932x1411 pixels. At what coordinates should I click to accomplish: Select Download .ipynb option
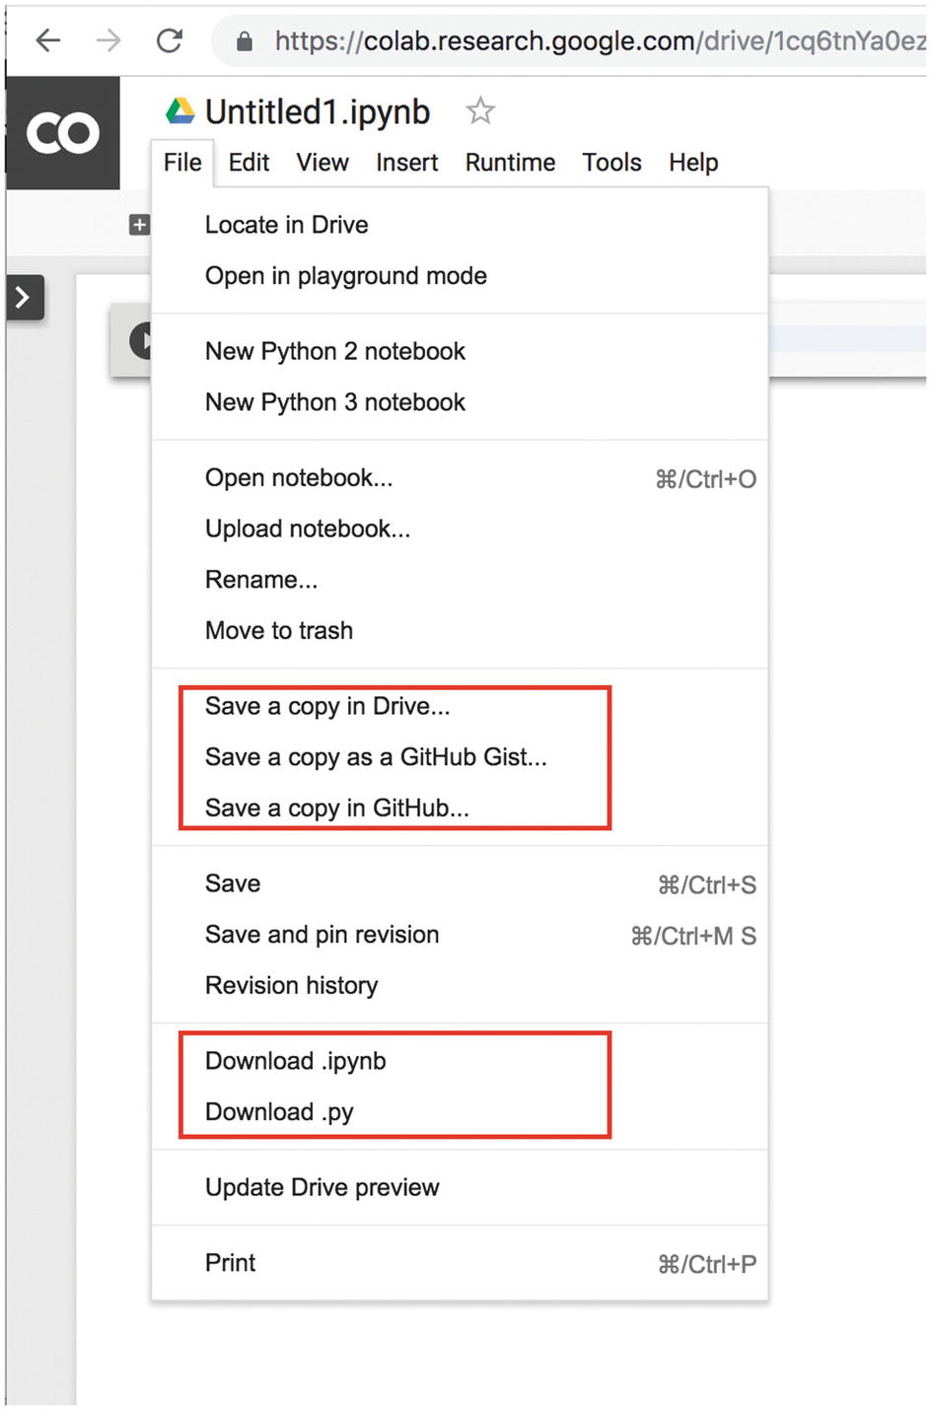[x=296, y=1061]
